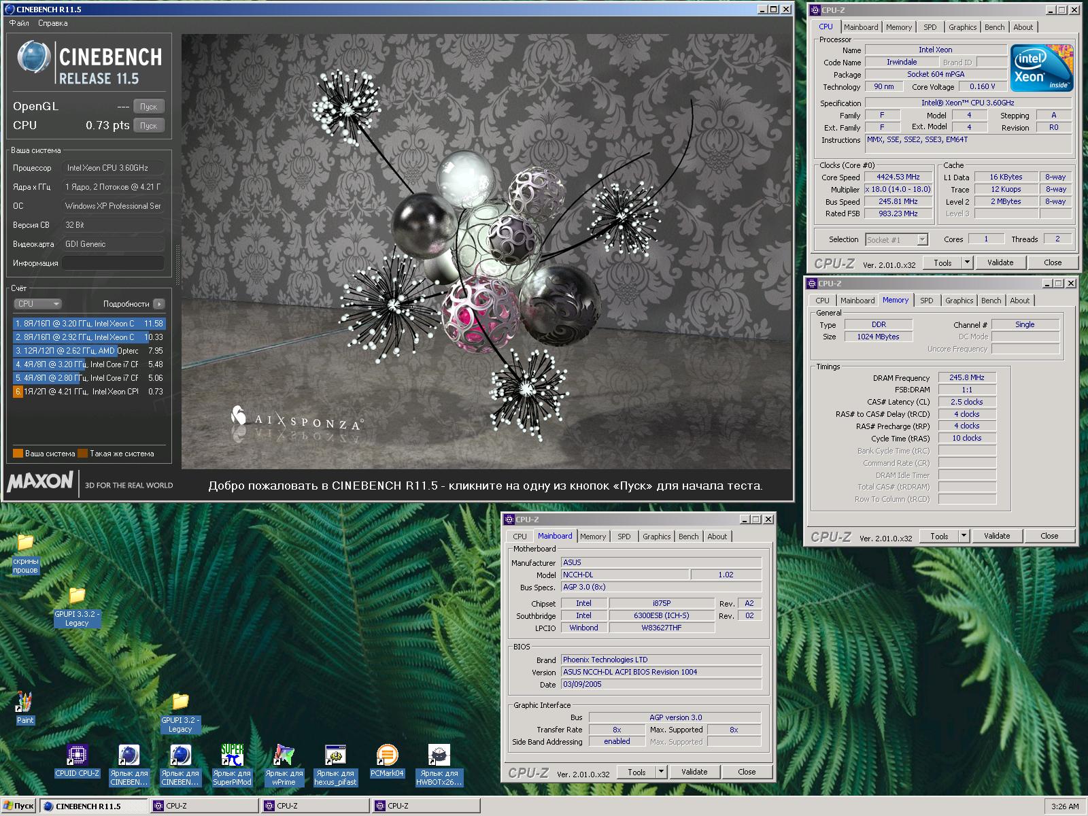Click the 'Intel Xeon CPU 3.60GHz' processor field
1088x816 pixels.
coord(114,168)
